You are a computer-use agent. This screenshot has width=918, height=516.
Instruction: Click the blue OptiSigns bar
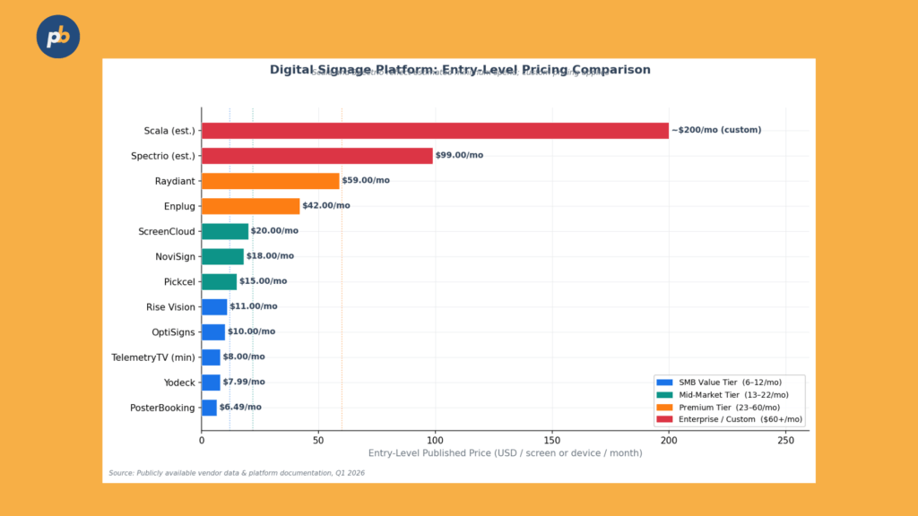pos(213,331)
